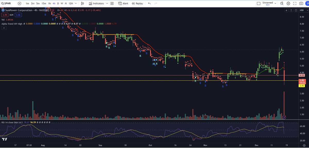The width and height of the screenshot is (309, 148).
Task: Select the 12M interval
Action: (71, 4)
